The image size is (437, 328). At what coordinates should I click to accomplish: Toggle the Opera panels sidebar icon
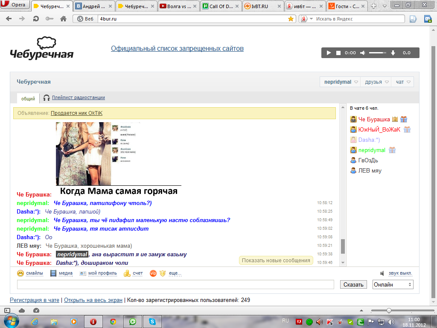click(7, 310)
